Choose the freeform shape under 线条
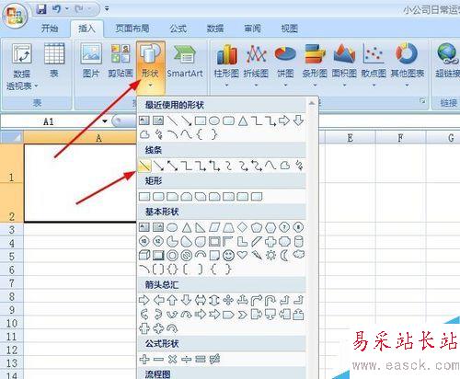This screenshot has height=379, width=460. coord(285,166)
